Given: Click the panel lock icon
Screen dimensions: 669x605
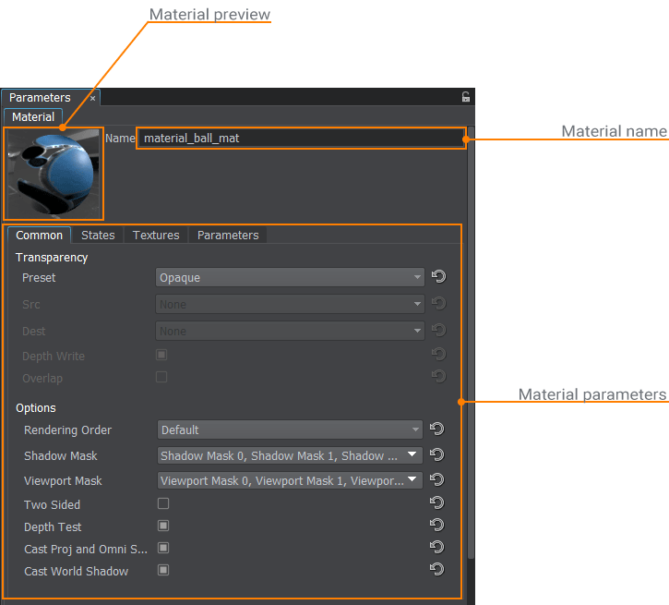Looking at the screenshot, I should click(x=466, y=97).
